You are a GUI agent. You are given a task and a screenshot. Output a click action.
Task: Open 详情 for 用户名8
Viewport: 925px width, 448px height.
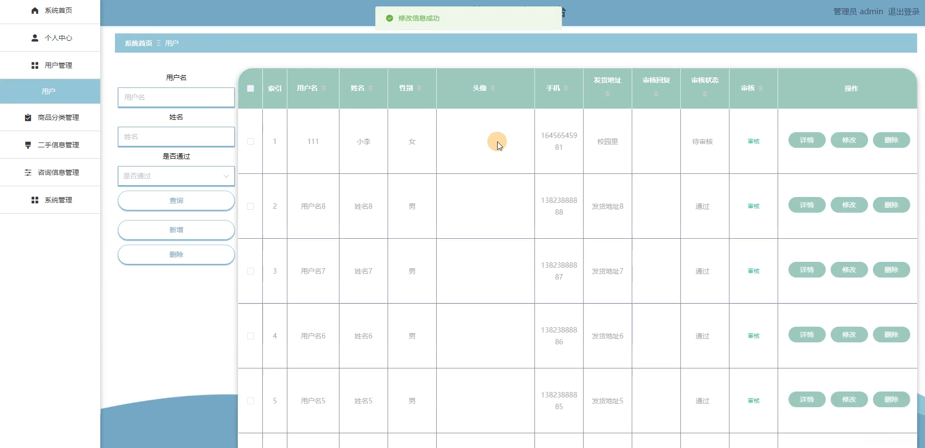point(807,205)
